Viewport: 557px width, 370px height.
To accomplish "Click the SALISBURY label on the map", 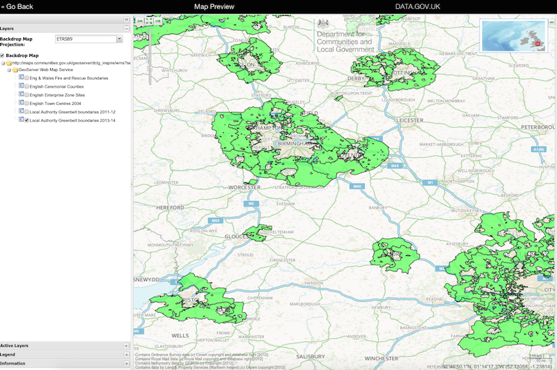I will coord(311,357).
